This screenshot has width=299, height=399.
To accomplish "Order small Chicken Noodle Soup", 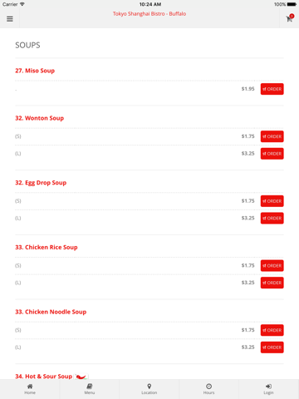I will (x=272, y=330).
